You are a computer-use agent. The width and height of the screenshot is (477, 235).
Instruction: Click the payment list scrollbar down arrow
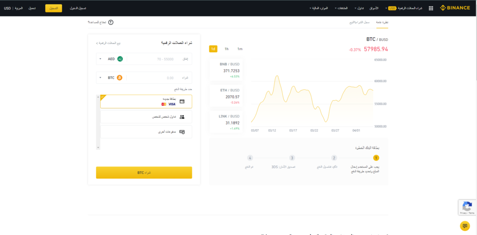[x=98, y=148]
